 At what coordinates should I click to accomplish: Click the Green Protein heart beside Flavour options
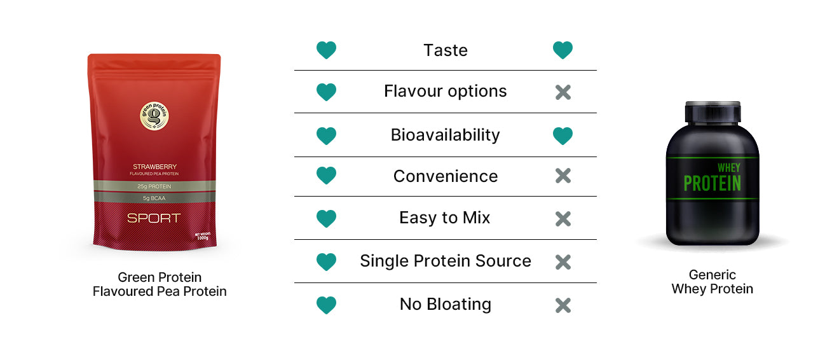(x=326, y=92)
